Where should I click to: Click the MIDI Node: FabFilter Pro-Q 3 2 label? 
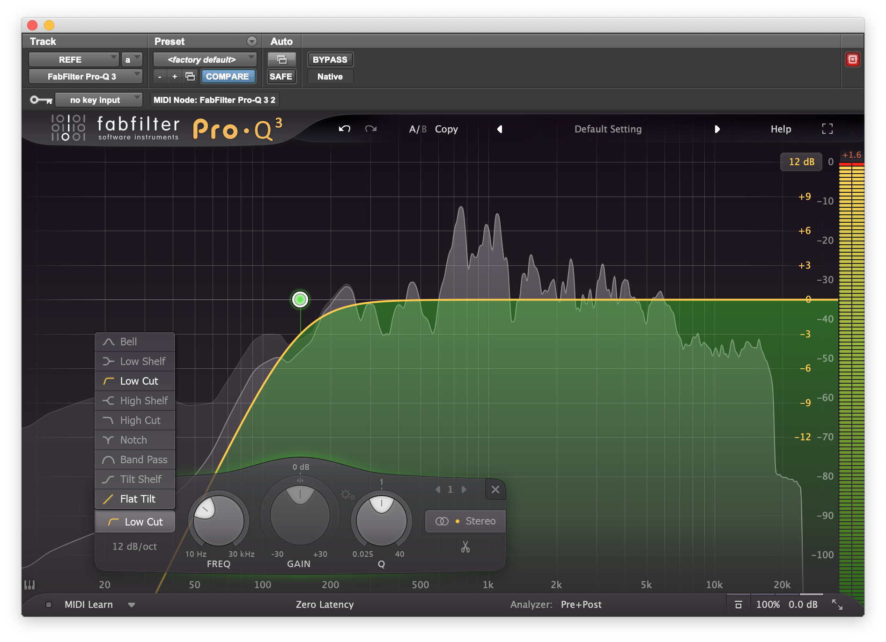click(214, 100)
